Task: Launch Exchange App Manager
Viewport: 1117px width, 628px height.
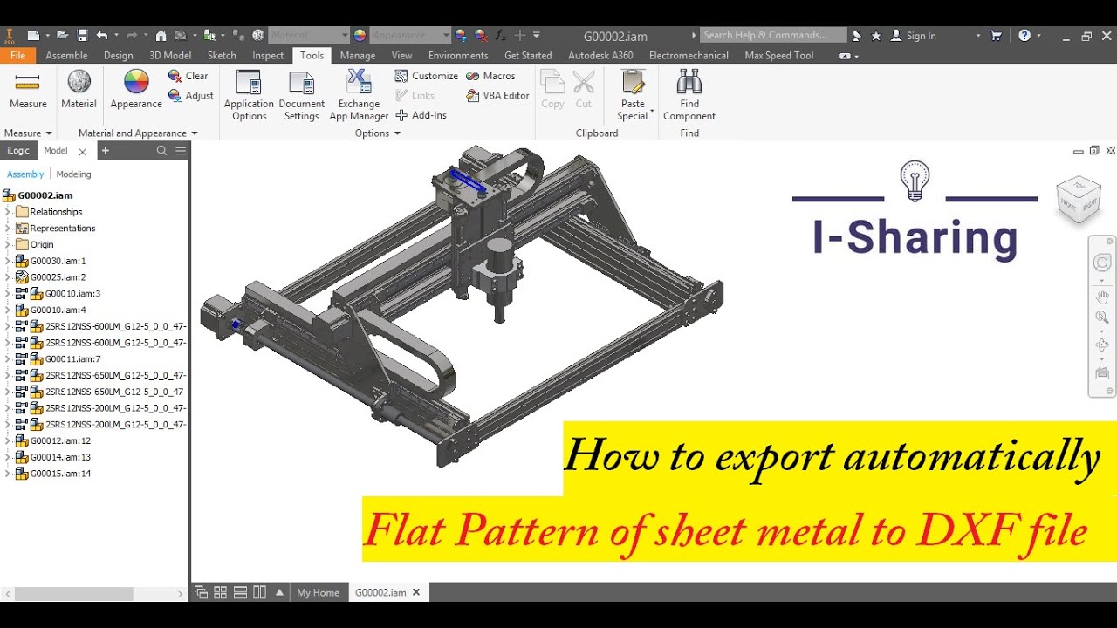Action: click(x=359, y=96)
